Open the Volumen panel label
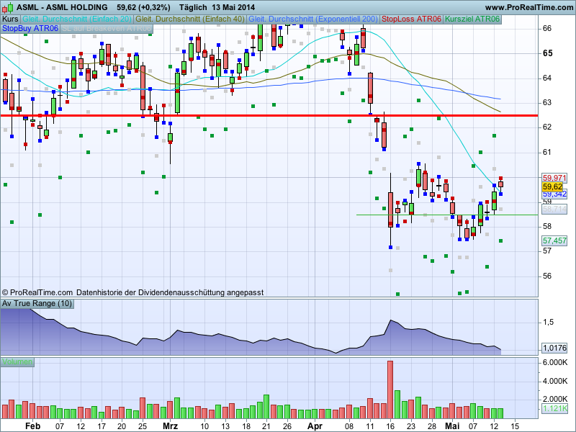The image size is (576, 432). pyautogui.click(x=17, y=362)
